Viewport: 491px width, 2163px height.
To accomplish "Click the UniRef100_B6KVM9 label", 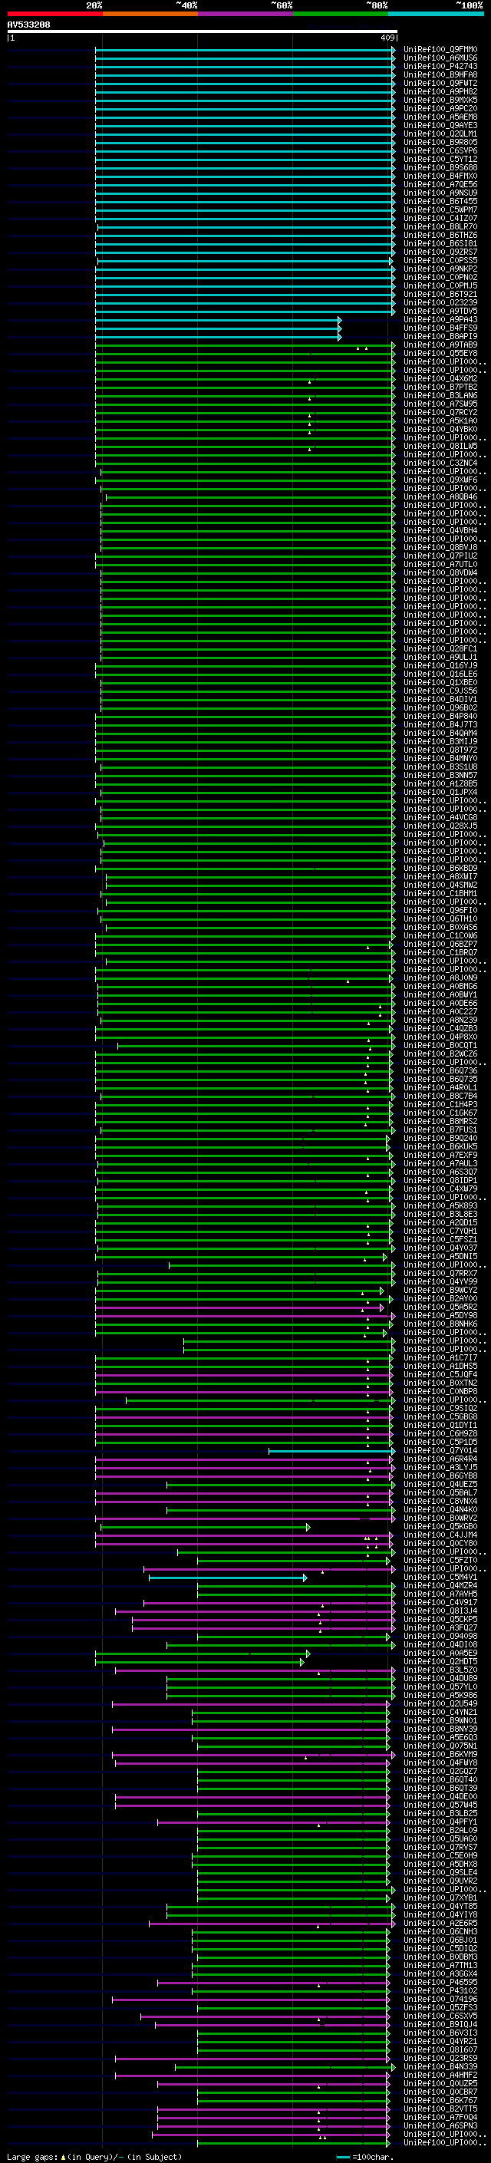I will click(440, 1754).
